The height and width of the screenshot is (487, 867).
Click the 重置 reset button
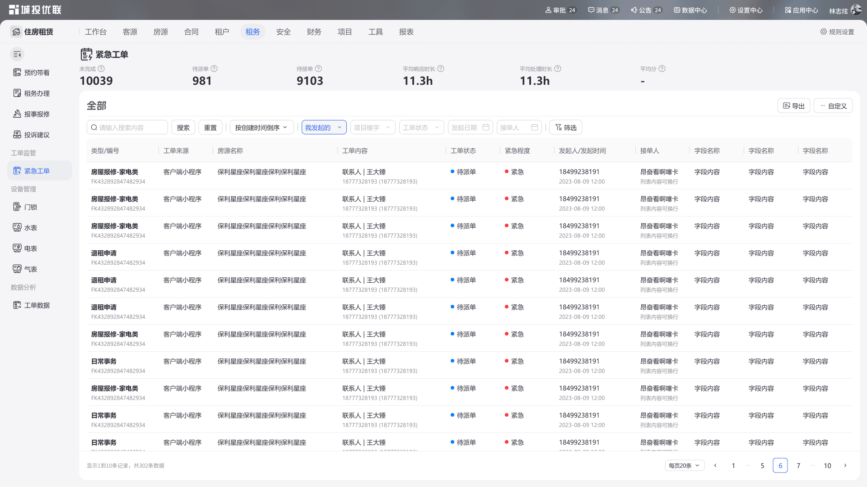coord(210,128)
